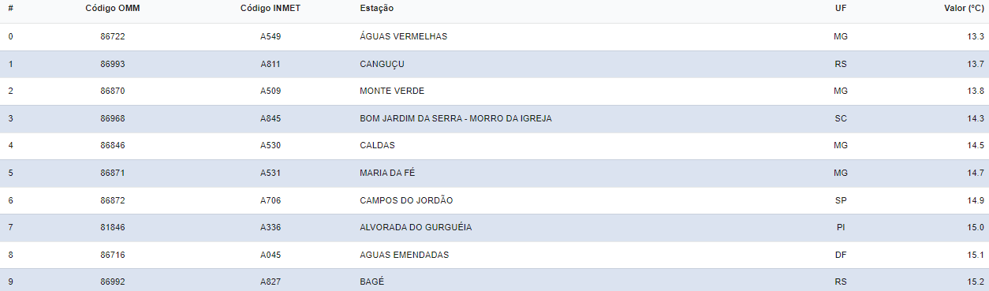This screenshot has height=291, width=989.
Task: Select the BAGÉ station row
Action: pyautogui.click(x=494, y=282)
